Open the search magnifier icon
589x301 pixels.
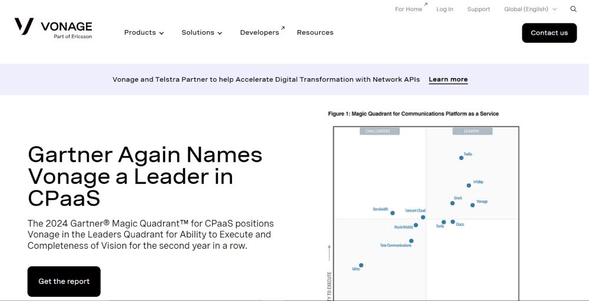pos(574,9)
